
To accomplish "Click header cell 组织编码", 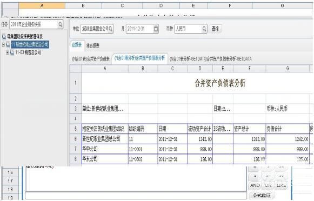I will tap(143, 129).
